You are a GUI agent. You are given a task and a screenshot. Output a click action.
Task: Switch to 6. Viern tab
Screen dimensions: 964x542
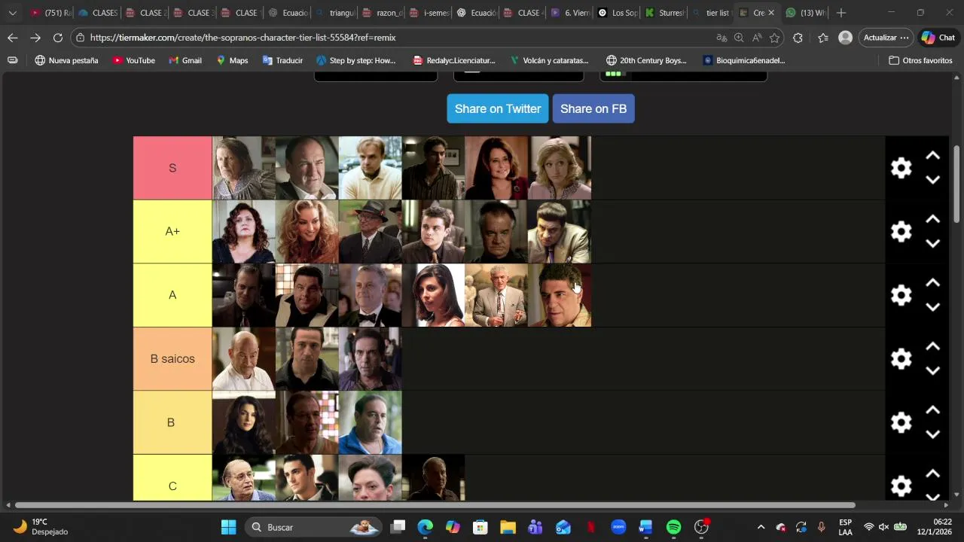tap(570, 13)
